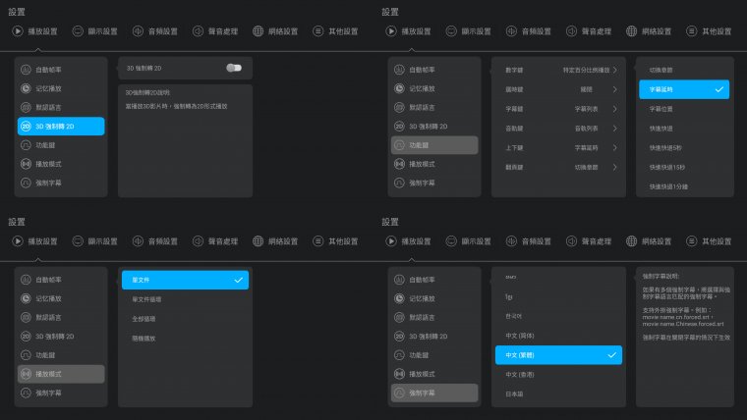Click the play icon of 播放設置 in top-left panel

pyautogui.click(x=18, y=31)
